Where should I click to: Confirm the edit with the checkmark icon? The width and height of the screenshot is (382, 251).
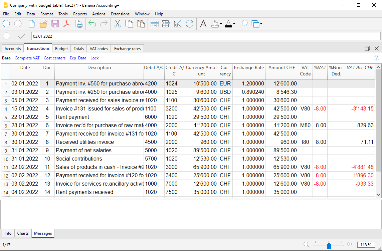[x=22, y=36]
